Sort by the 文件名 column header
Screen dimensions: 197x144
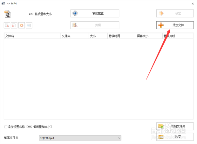pos(32,36)
